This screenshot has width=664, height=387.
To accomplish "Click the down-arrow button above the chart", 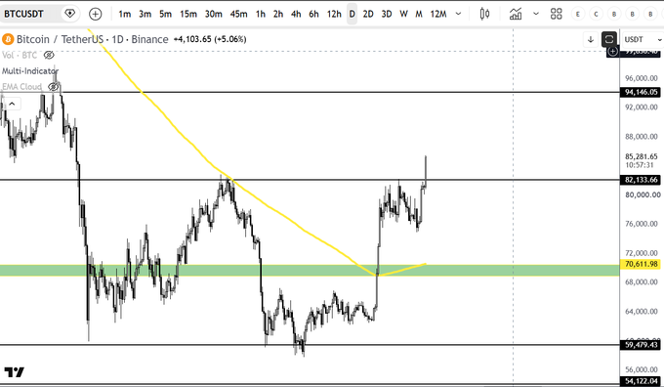I will [591, 40].
